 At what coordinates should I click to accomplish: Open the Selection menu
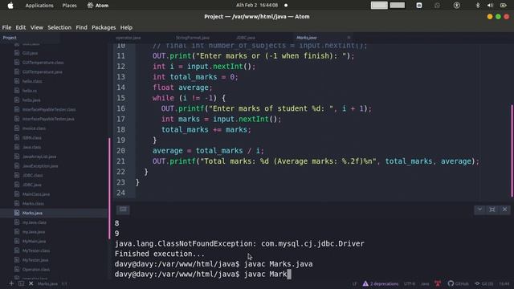tap(59, 27)
